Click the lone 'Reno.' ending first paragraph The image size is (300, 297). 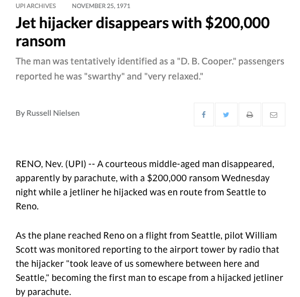click(x=27, y=206)
